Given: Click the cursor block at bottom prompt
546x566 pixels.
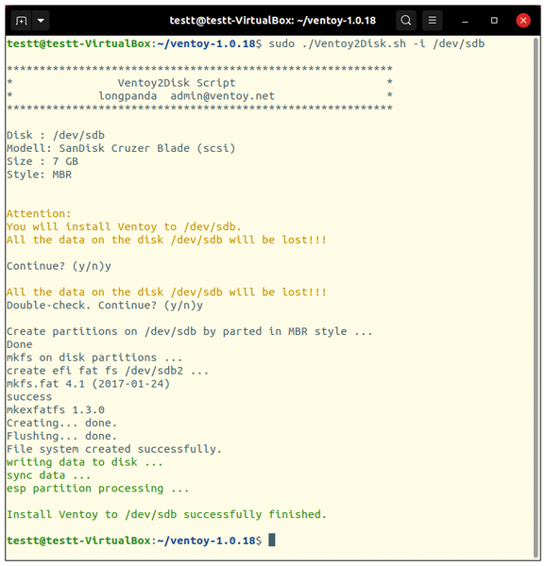Looking at the screenshot, I should click(x=272, y=540).
